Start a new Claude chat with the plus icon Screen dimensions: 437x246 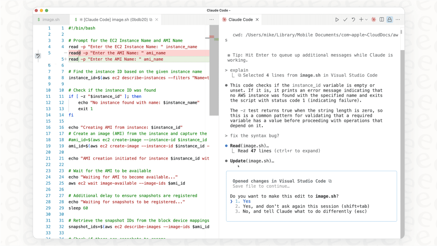361,19
